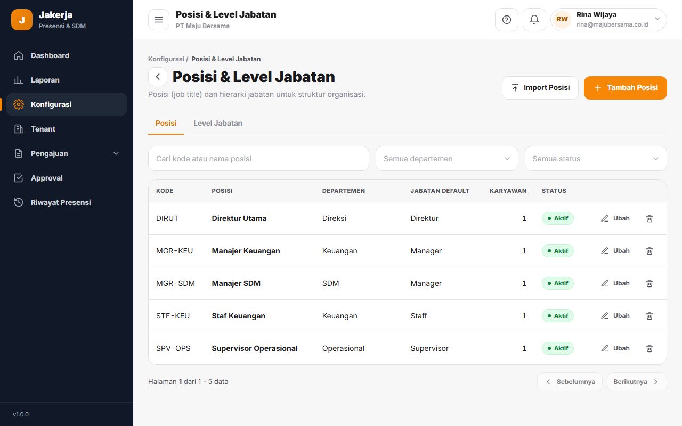Click the Tambah Posisi button

coord(626,88)
